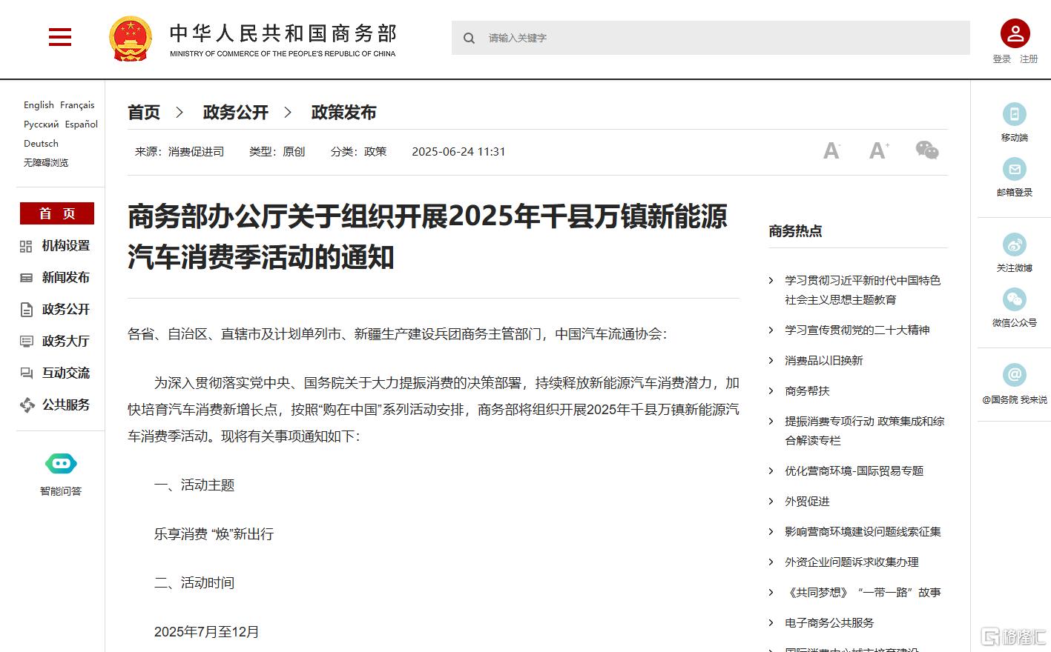Switch language to Español
The height and width of the screenshot is (652, 1051).
tap(81, 124)
